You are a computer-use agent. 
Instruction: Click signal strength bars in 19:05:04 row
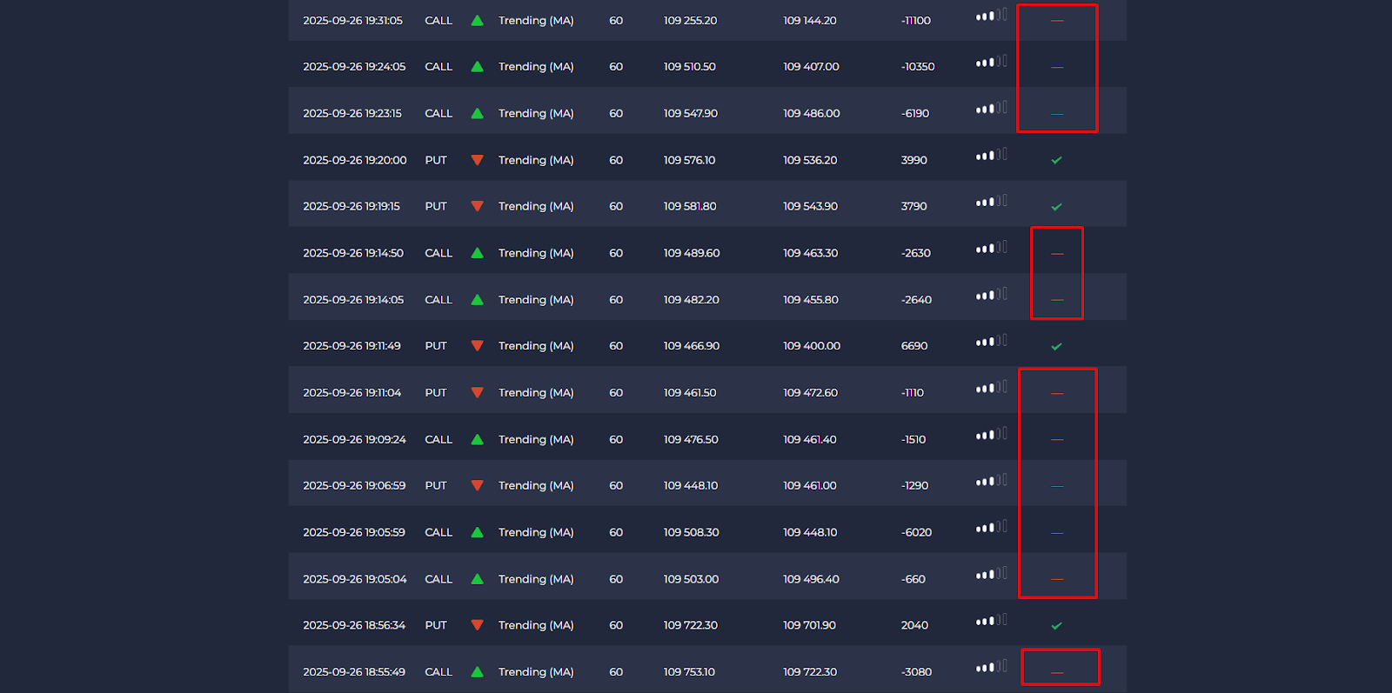[x=991, y=574]
